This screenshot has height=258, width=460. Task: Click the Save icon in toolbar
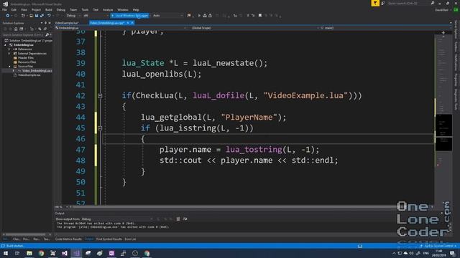(x=37, y=16)
